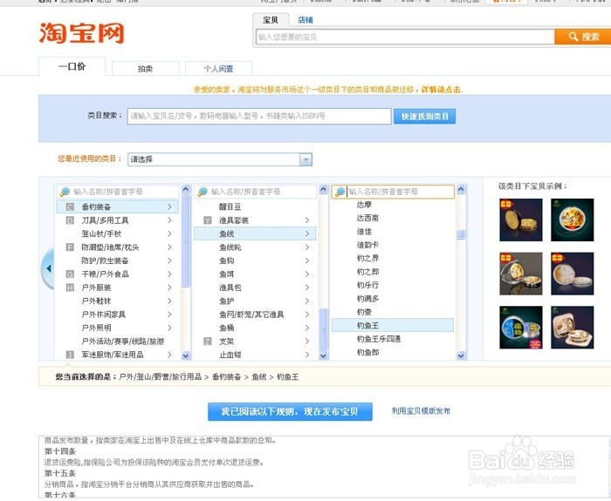The width and height of the screenshot is (611, 501).
Task: Open the left thumbnail in middle sample row
Action: click(x=521, y=274)
